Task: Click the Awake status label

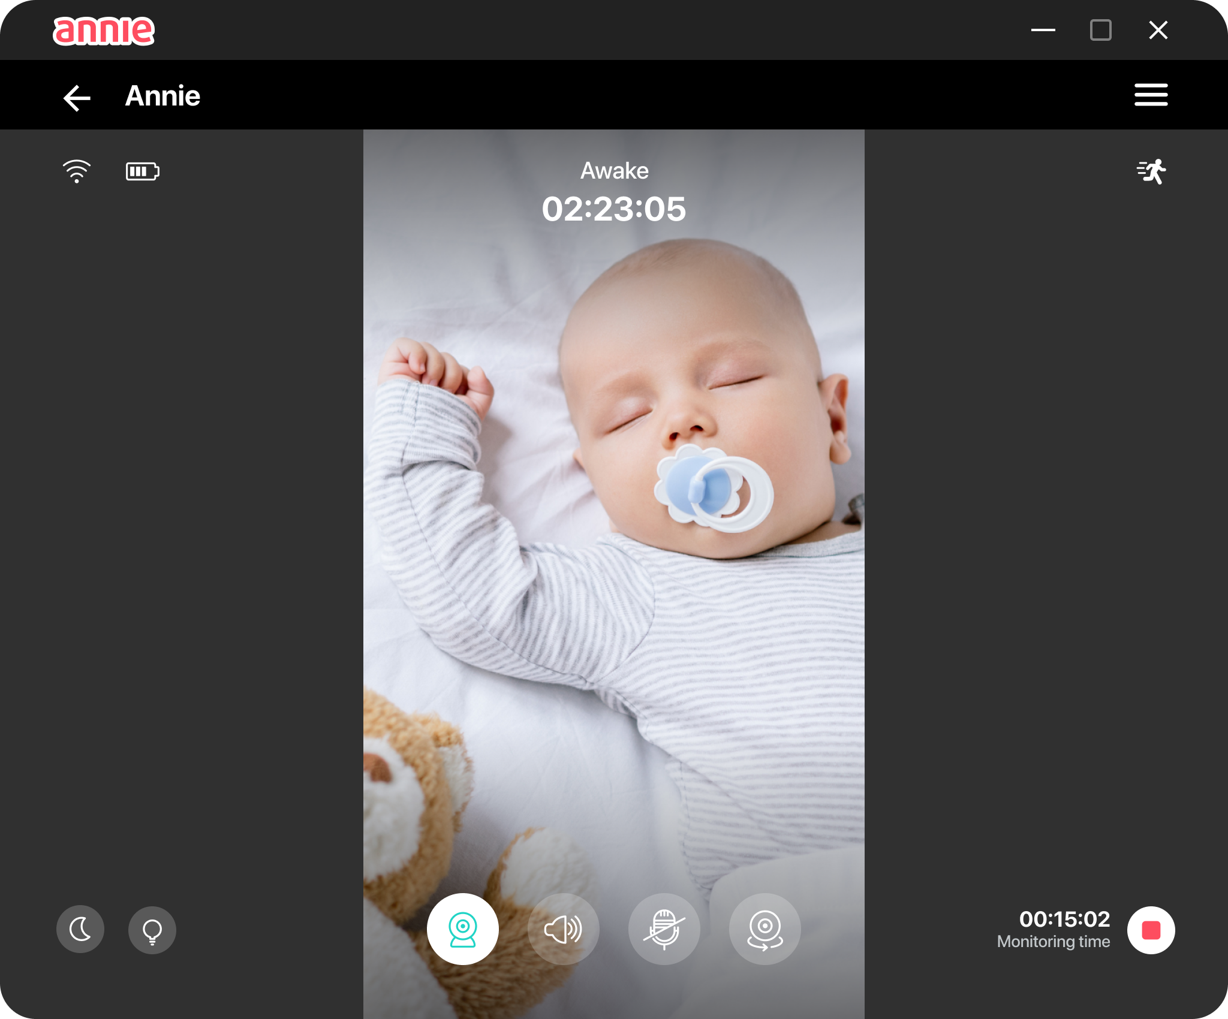Action: click(x=613, y=171)
